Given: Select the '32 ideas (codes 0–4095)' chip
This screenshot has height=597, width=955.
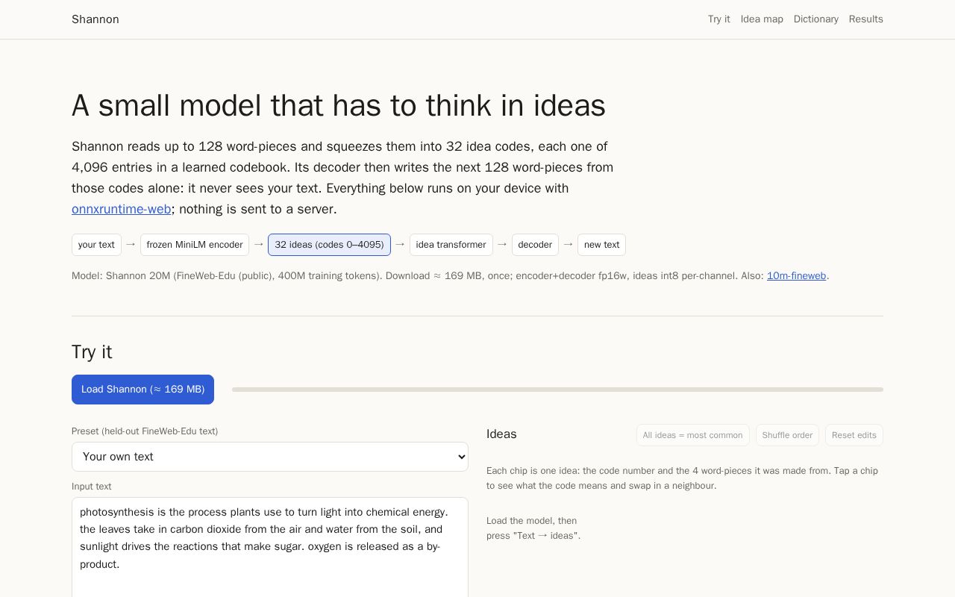Looking at the screenshot, I should coord(329,245).
